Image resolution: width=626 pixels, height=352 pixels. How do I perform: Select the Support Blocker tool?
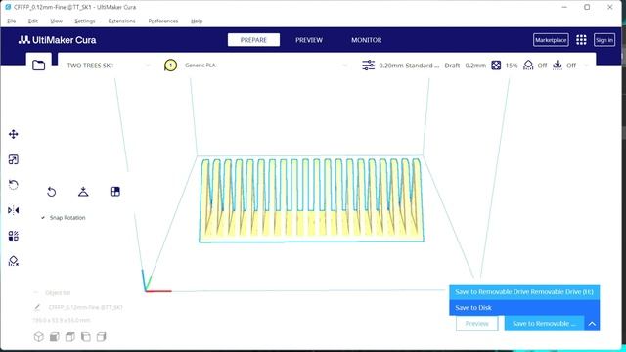[x=13, y=261]
